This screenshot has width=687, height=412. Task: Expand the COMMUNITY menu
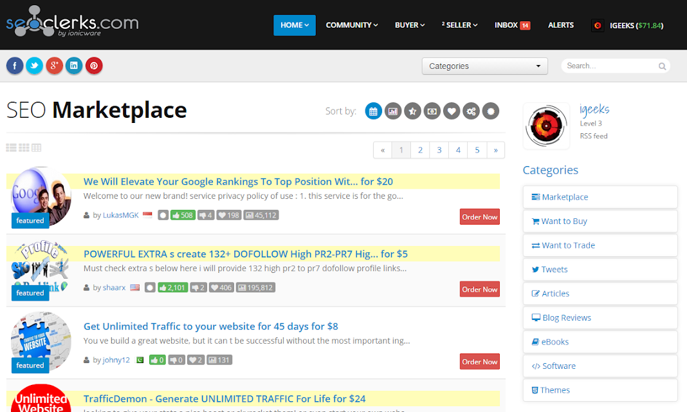(x=352, y=25)
